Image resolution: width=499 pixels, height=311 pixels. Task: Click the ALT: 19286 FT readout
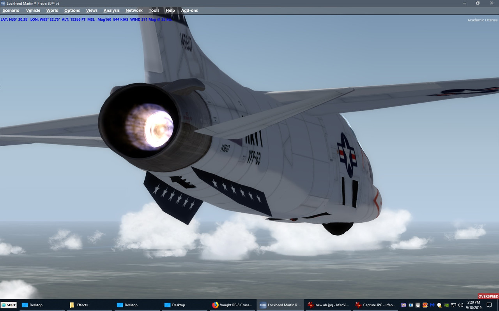click(74, 19)
